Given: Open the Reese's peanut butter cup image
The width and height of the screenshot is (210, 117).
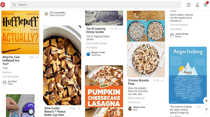Looking at the screenshot, I should [62, 65].
